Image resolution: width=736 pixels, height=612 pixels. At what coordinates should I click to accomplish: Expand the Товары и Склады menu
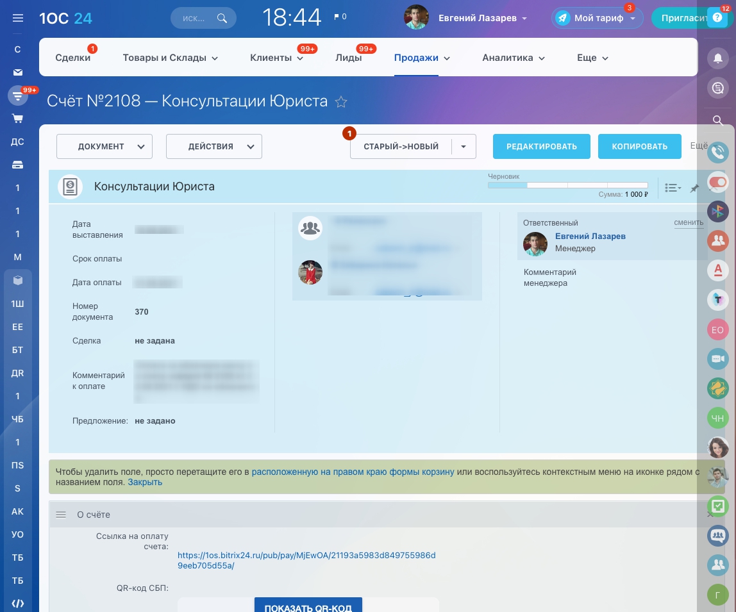pyautogui.click(x=171, y=58)
